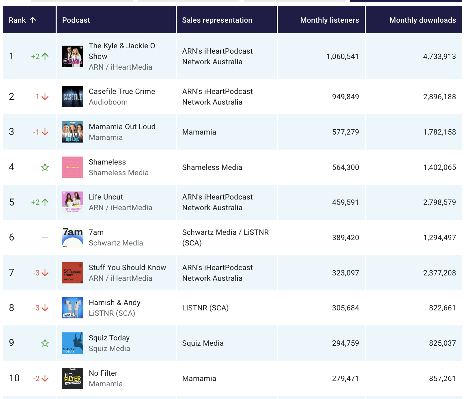
Task: Open Stuff You Should Know artwork thumbnail
Action: 73,273
